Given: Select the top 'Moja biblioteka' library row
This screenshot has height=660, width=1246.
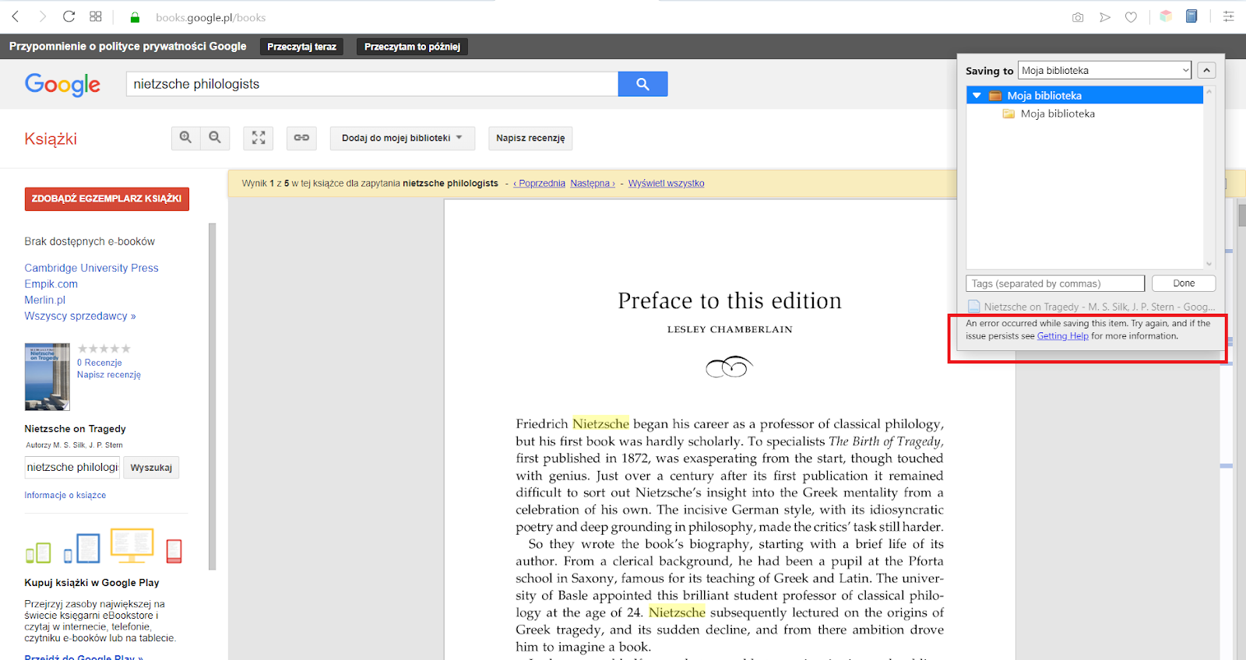Looking at the screenshot, I should [x=1085, y=95].
